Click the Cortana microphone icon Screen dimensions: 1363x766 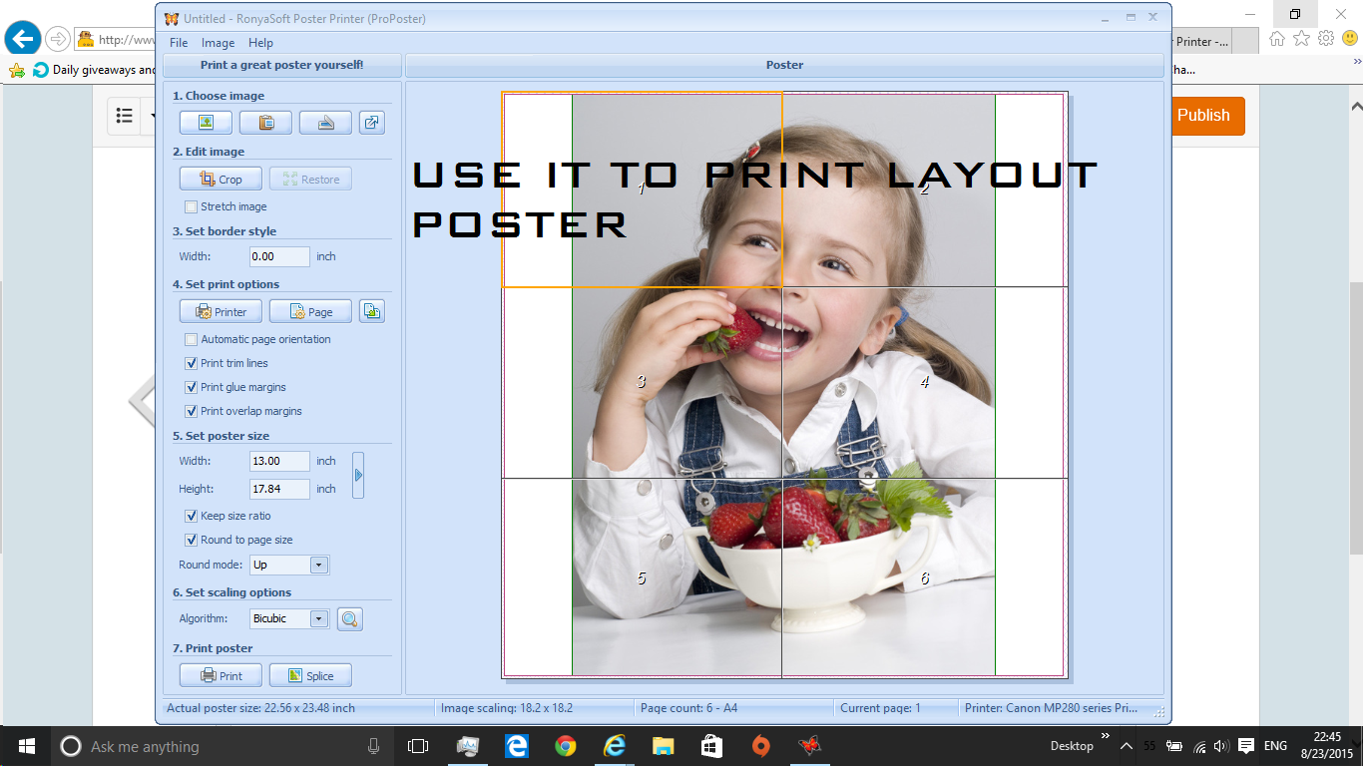point(374,746)
